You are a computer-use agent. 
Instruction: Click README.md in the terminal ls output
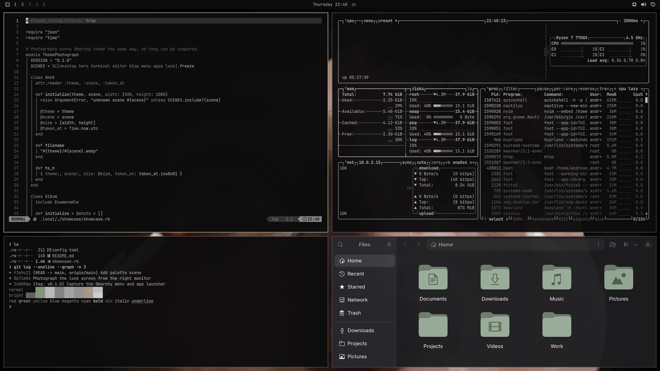63,256
